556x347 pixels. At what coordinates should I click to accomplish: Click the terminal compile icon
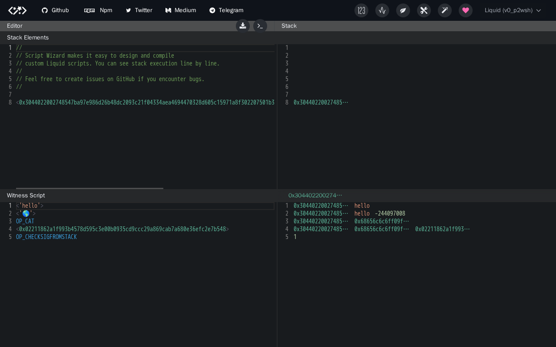point(260,26)
